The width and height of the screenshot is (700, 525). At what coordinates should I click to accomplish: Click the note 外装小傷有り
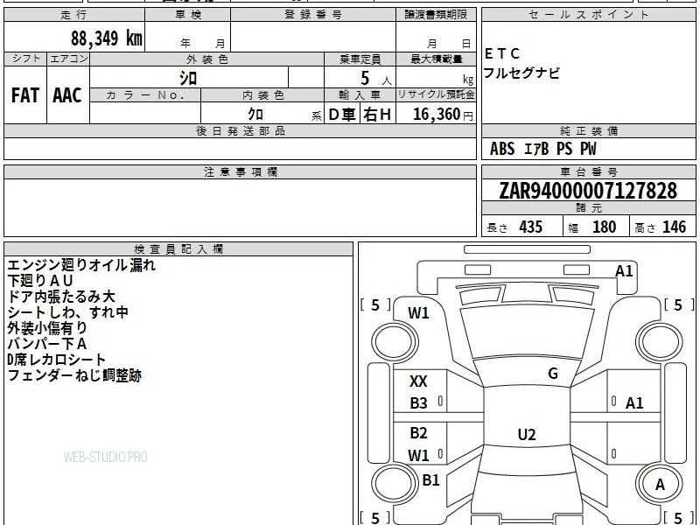coord(47,327)
